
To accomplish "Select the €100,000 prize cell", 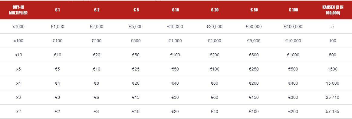I will pyautogui.click(x=293, y=27).
